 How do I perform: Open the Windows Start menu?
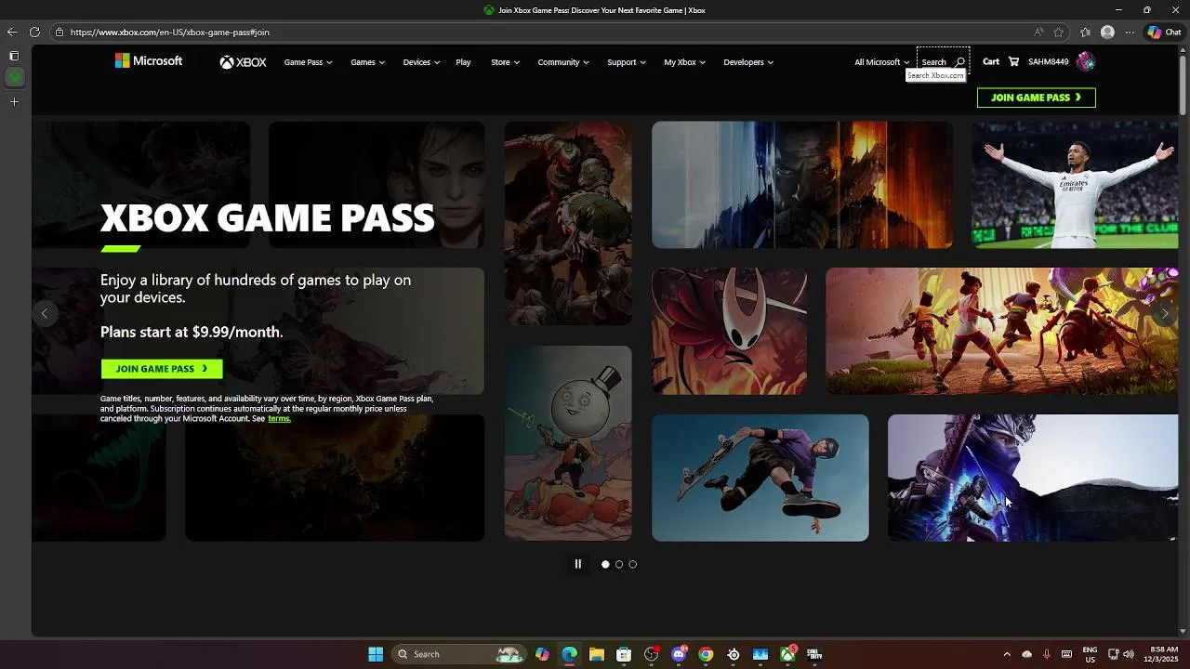(376, 654)
